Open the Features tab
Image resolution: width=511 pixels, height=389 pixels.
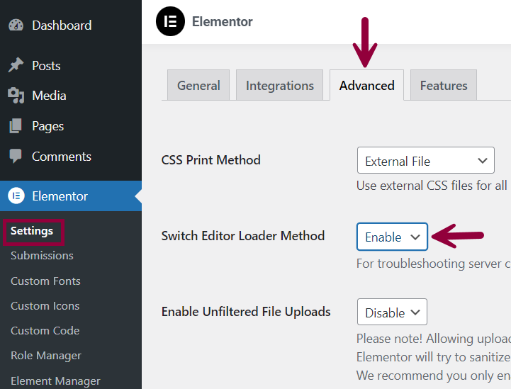[x=444, y=86]
